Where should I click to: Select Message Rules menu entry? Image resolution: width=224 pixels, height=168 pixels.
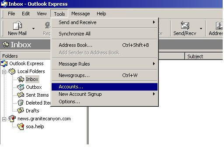(105, 64)
